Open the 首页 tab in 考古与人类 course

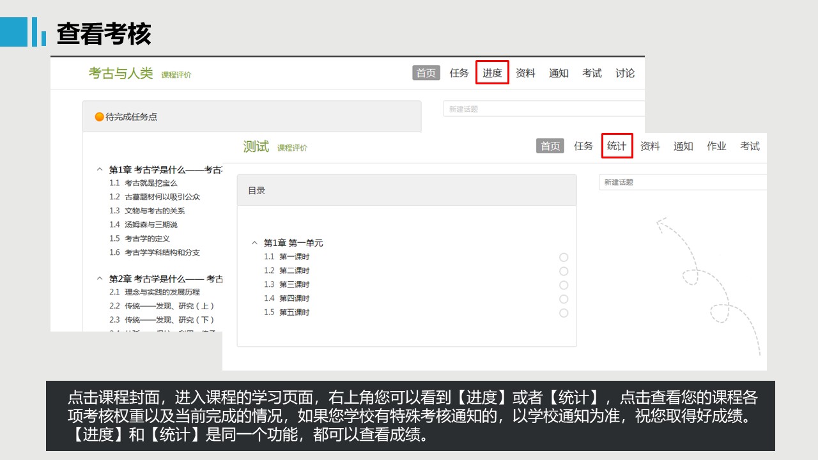[426, 73]
